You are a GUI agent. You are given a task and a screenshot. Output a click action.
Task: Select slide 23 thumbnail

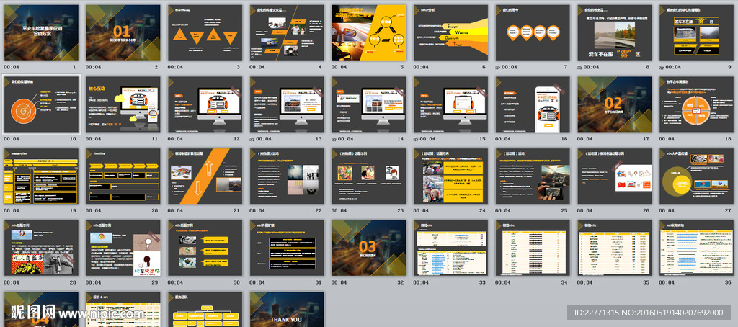pos(369,176)
